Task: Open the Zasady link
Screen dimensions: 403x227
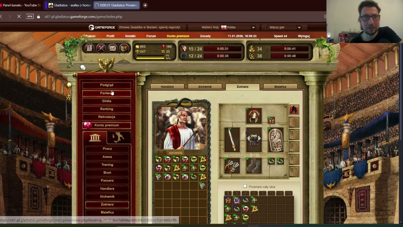Action: [x=205, y=36]
